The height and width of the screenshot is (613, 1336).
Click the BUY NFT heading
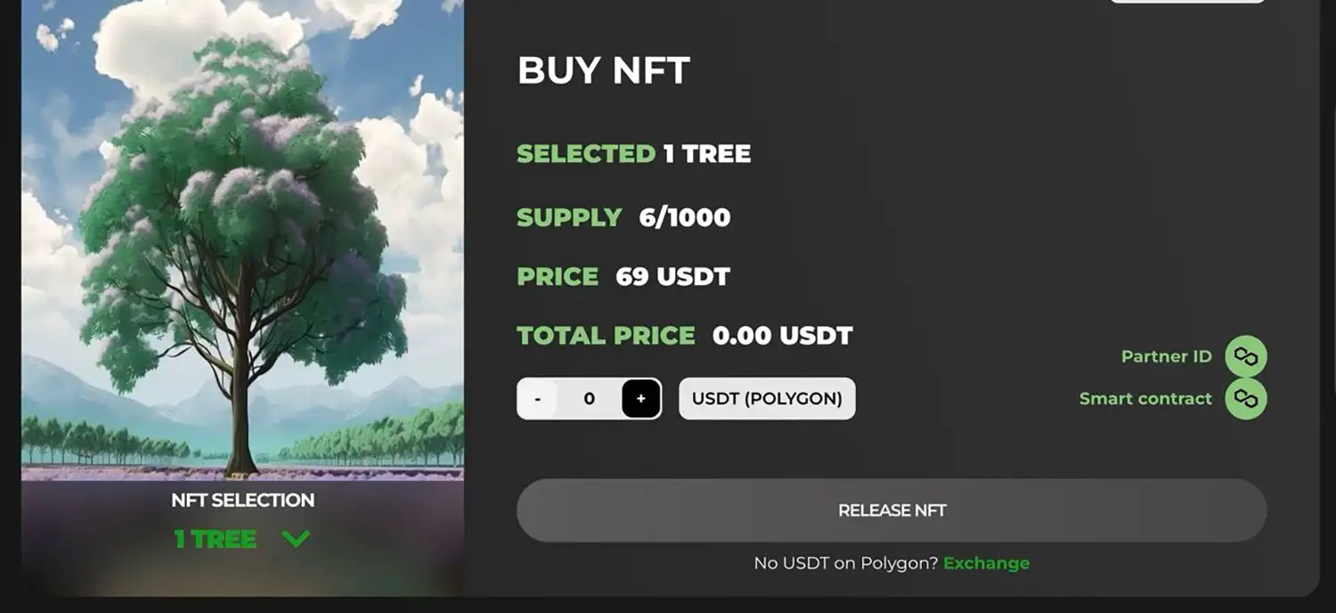pos(604,71)
